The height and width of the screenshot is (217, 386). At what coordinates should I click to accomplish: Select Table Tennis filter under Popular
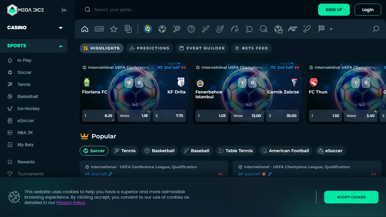[236, 151]
